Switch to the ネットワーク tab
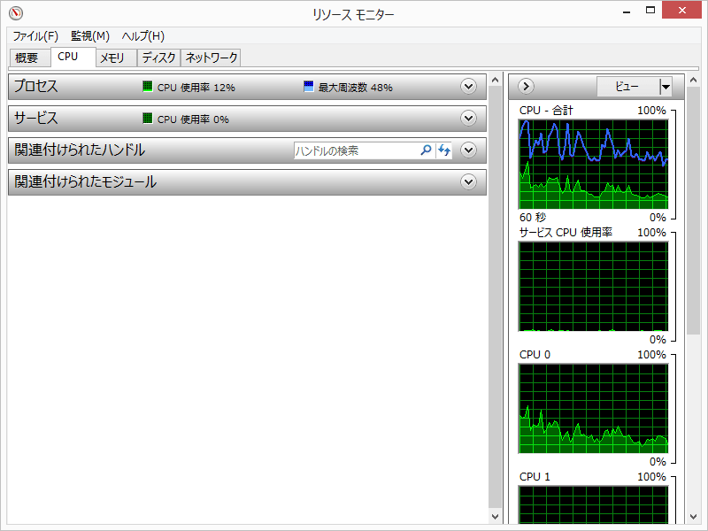The width and height of the screenshot is (708, 531). point(211,58)
